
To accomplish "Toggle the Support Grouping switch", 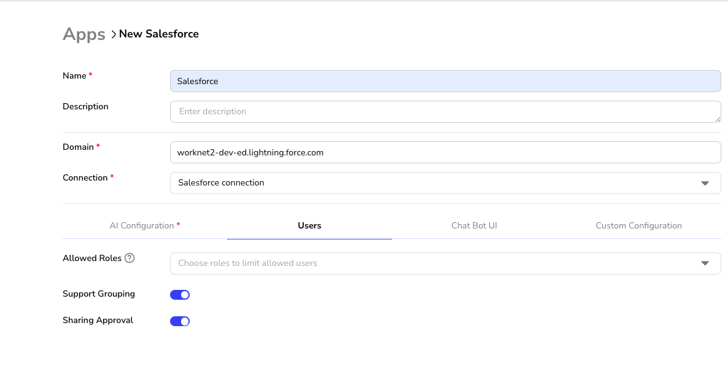I will 180,295.
